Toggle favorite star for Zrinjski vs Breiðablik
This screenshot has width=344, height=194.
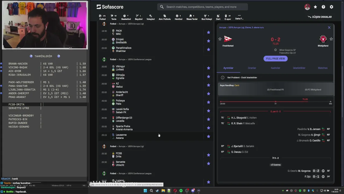coord(208,41)
